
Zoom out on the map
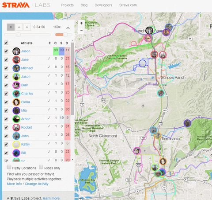[x=81, y=30]
